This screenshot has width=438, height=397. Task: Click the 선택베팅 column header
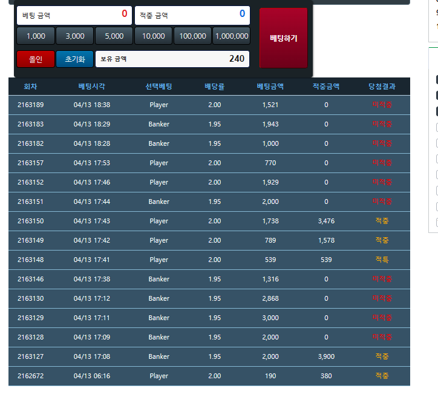coord(159,87)
